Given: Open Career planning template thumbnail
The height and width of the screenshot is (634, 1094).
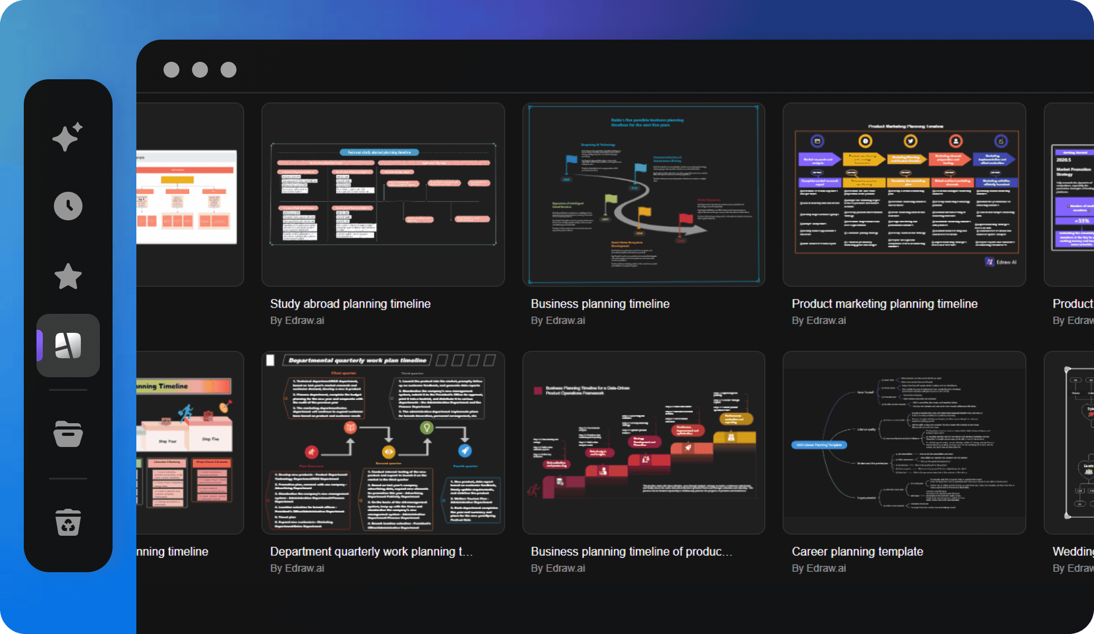Looking at the screenshot, I should tap(904, 443).
